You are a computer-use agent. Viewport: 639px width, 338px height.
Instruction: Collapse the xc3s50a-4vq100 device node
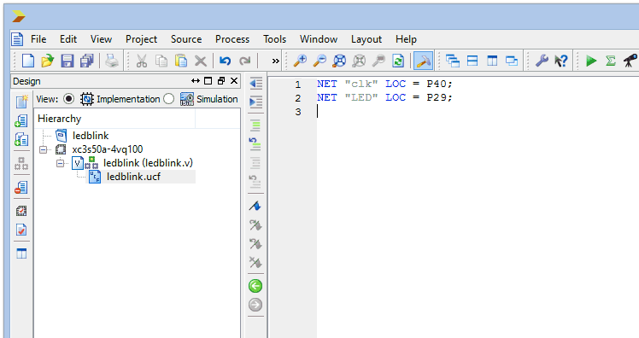(x=44, y=149)
